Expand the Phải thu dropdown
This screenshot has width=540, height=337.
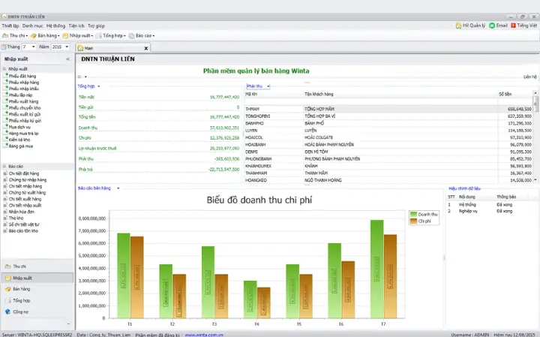coord(268,86)
